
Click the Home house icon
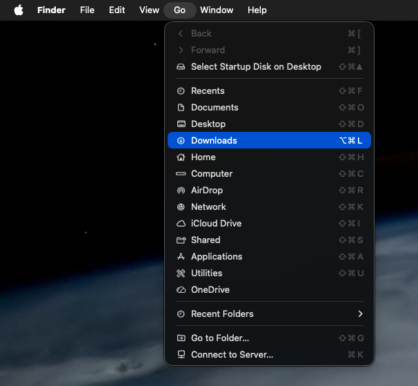pyautogui.click(x=181, y=157)
